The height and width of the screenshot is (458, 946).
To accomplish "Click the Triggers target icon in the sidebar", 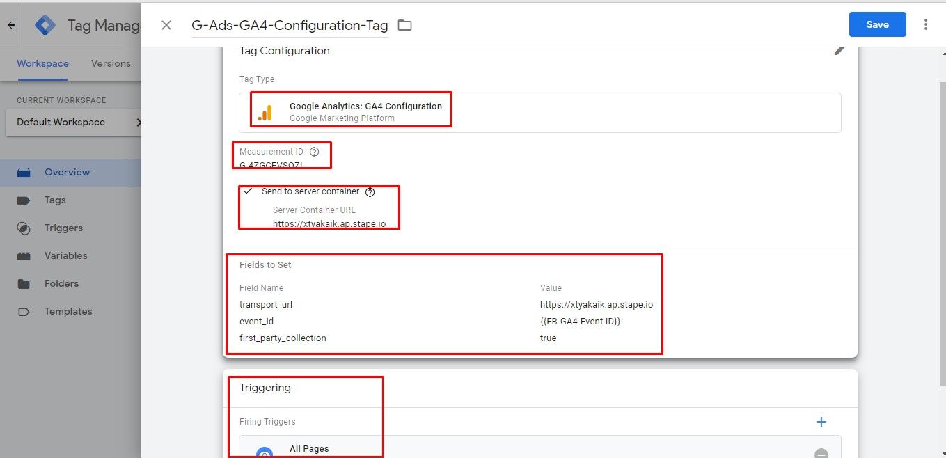I will pos(24,228).
